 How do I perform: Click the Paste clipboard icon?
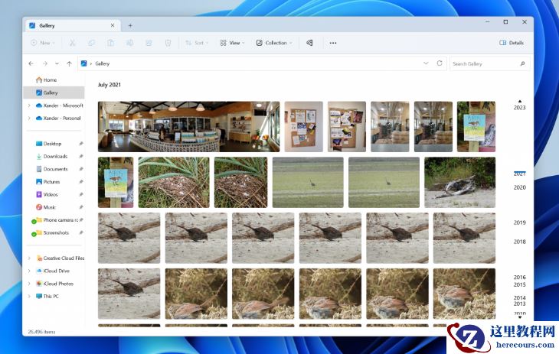tap(110, 43)
